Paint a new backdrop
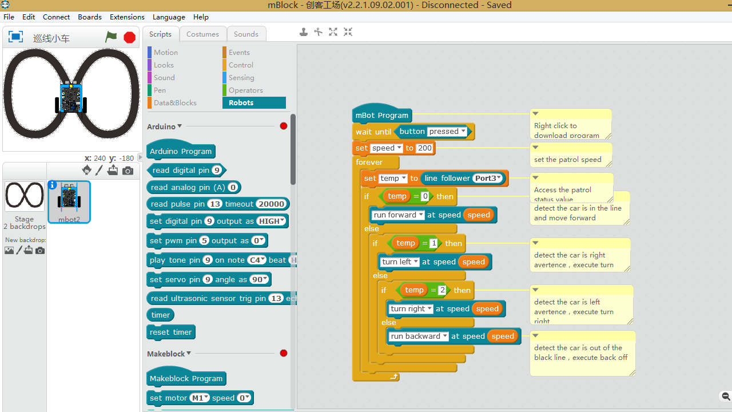 19,250
